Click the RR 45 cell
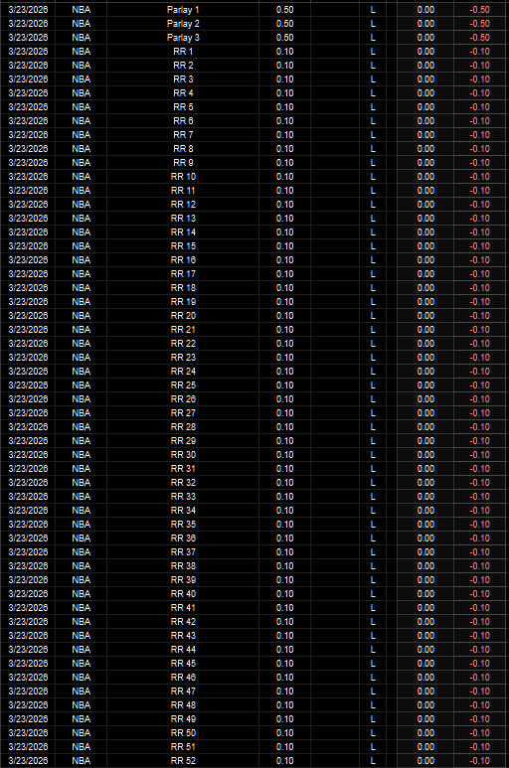 coord(183,664)
